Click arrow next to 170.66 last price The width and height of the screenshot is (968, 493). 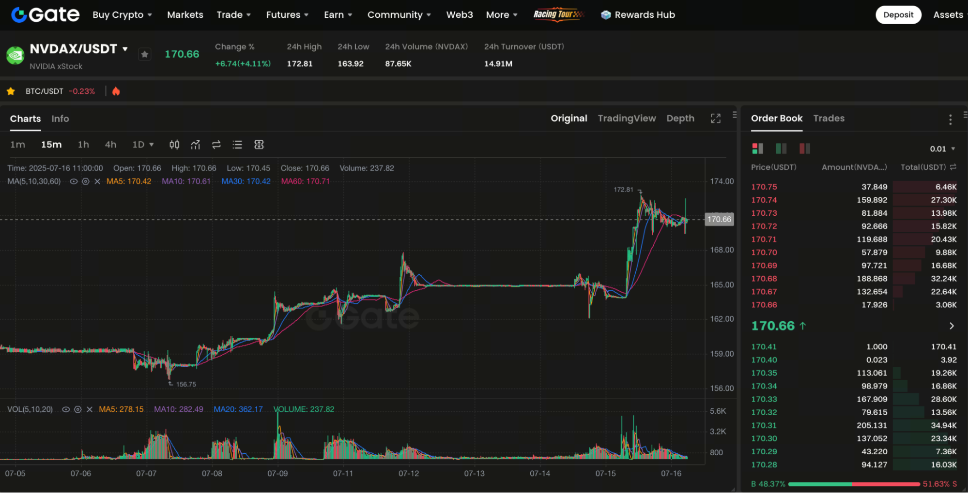point(952,326)
